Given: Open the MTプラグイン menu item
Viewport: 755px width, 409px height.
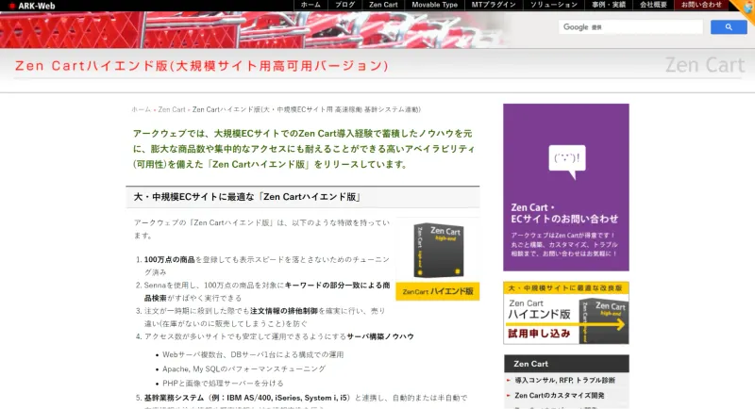Looking at the screenshot, I should pos(494,5).
